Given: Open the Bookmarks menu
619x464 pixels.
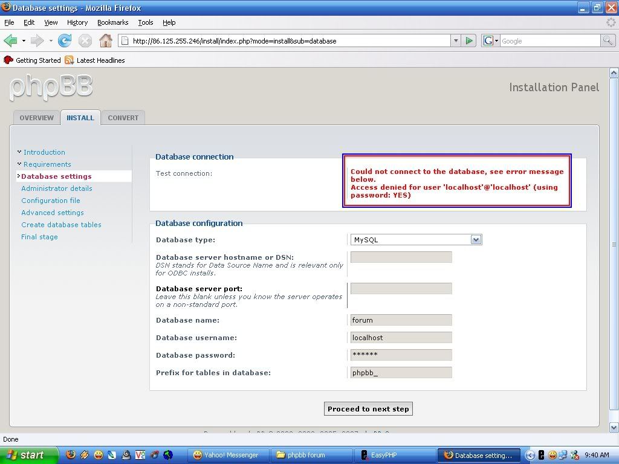Looking at the screenshot, I should coord(112,22).
